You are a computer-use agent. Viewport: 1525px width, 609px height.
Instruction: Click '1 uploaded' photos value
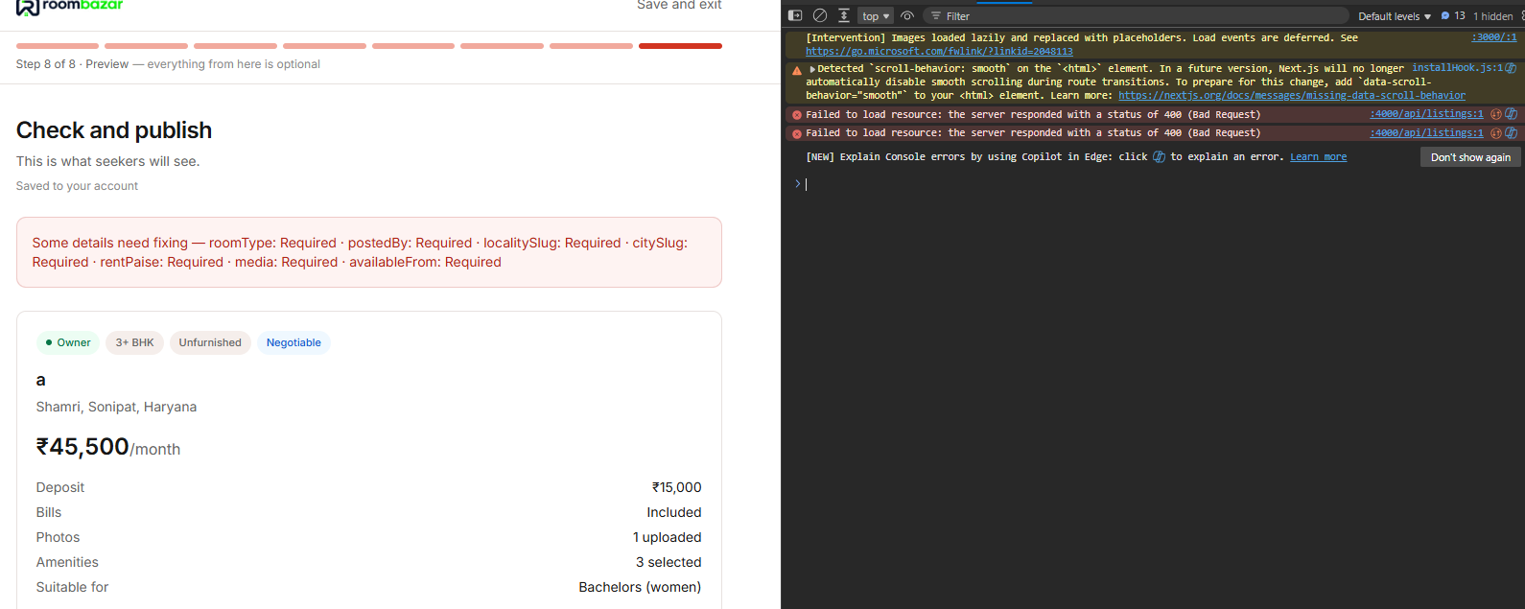(668, 537)
